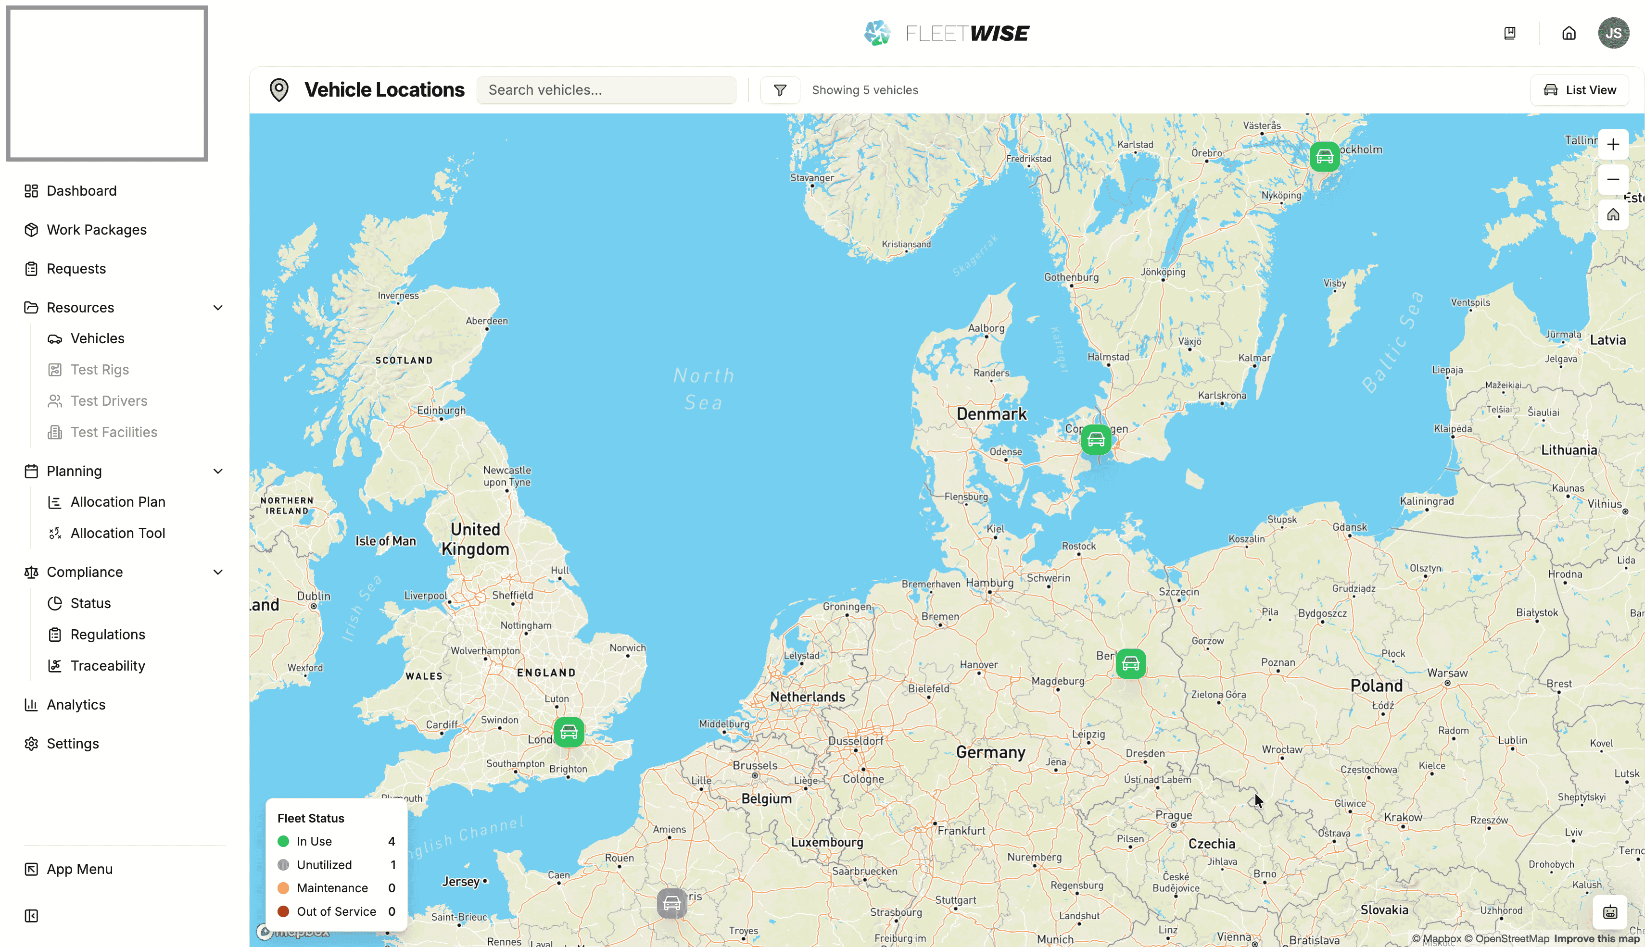Image resolution: width=1645 pixels, height=947 pixels.
Task: Open the vehicle filter funnel
Action: pyautogui.click(x=780, y=90)
